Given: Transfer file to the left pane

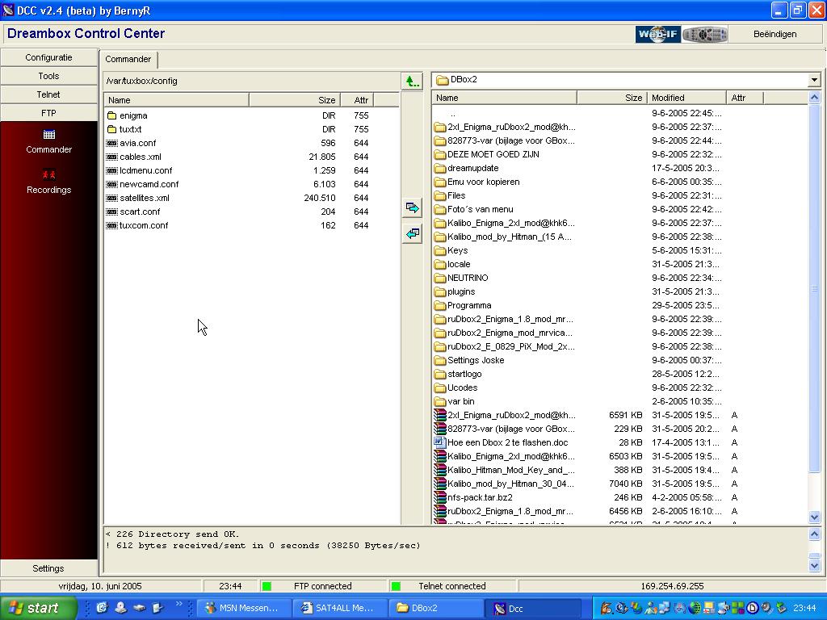Looking at the screenshot, I should click(413, 233).
